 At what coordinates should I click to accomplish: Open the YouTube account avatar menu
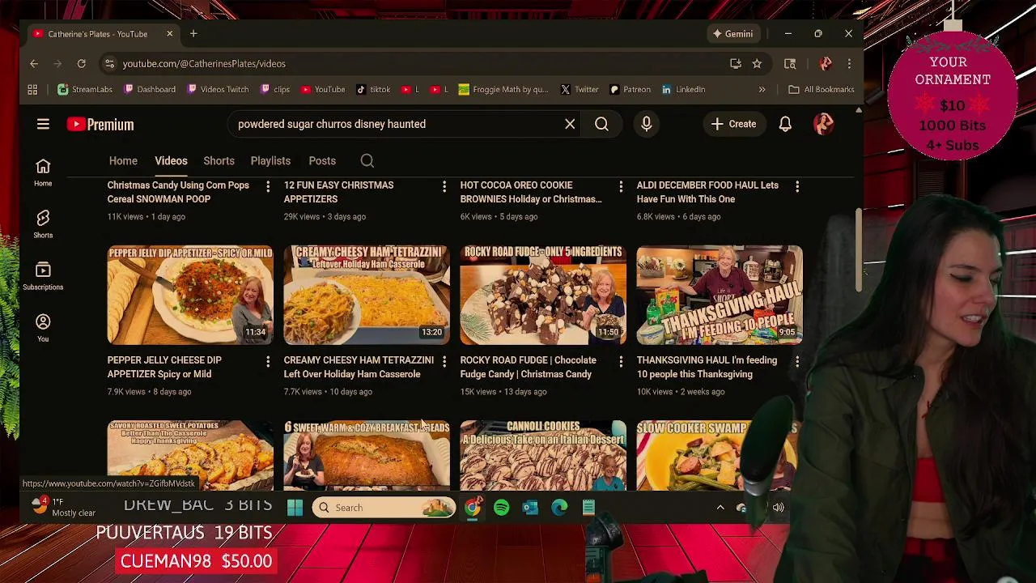pyautogui.click(x=823, y=124)
